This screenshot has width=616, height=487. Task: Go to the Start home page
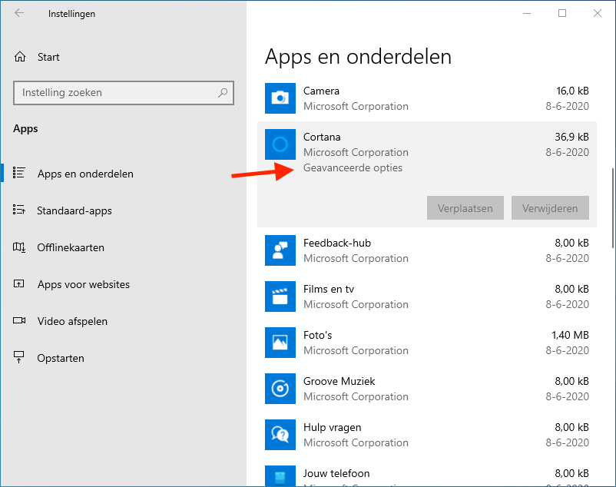48,57
